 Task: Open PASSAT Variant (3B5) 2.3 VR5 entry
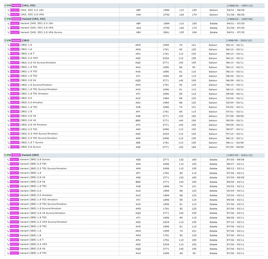[x=28, y=244]
